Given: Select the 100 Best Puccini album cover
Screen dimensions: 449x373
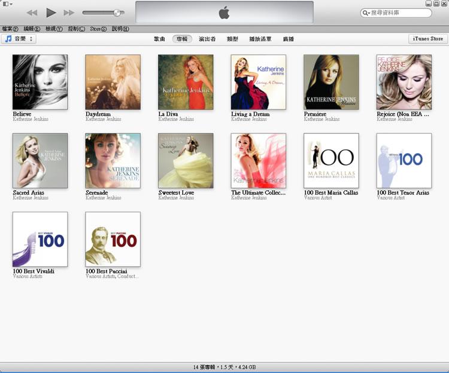Looking at the screenshot, I should [x=113, y=239].
